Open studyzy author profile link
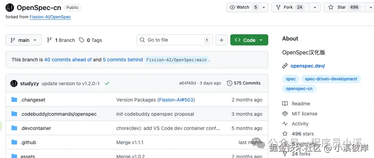Viewport: 374px width, 158px height. tap(30, 84)
